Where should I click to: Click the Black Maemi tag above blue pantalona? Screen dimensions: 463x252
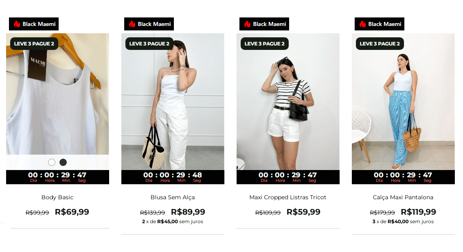380,24
